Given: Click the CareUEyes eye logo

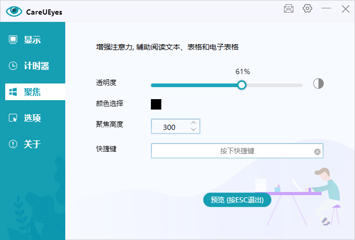Looking at the screenshot, I should (14, 11).
